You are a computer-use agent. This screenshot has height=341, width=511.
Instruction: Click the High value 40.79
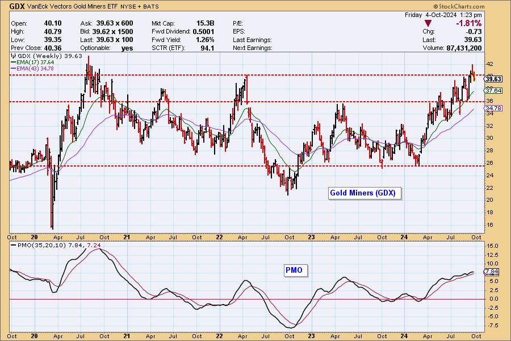point(53,32)
